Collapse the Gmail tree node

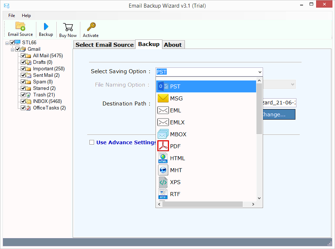[x=12, y=50]
